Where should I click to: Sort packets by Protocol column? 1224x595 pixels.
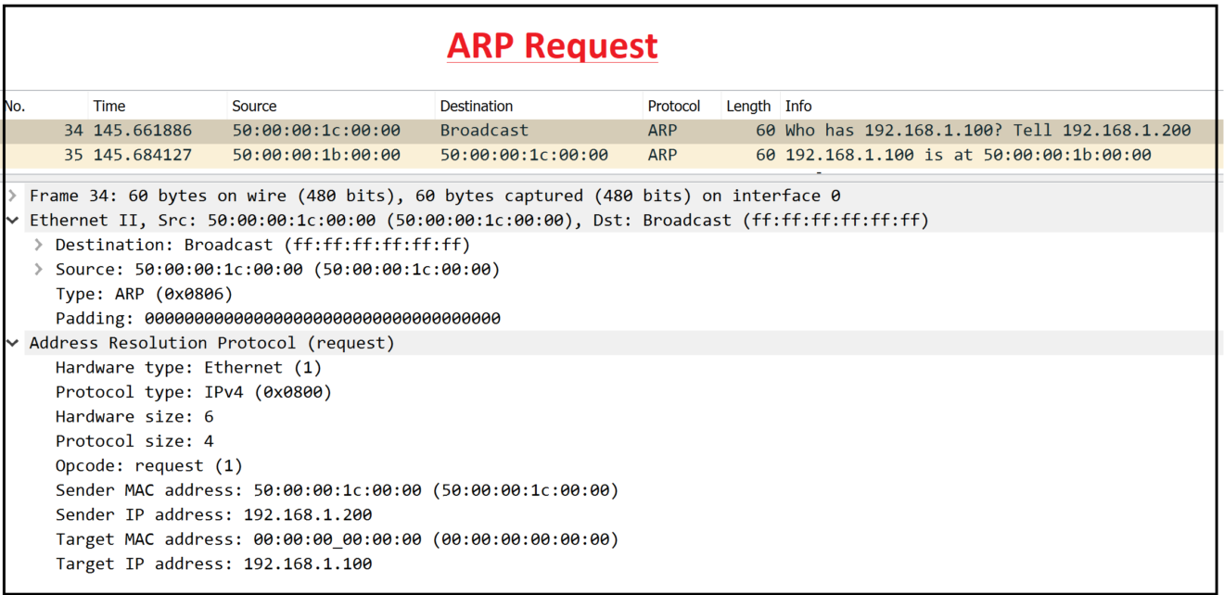(x=674, y=106)
